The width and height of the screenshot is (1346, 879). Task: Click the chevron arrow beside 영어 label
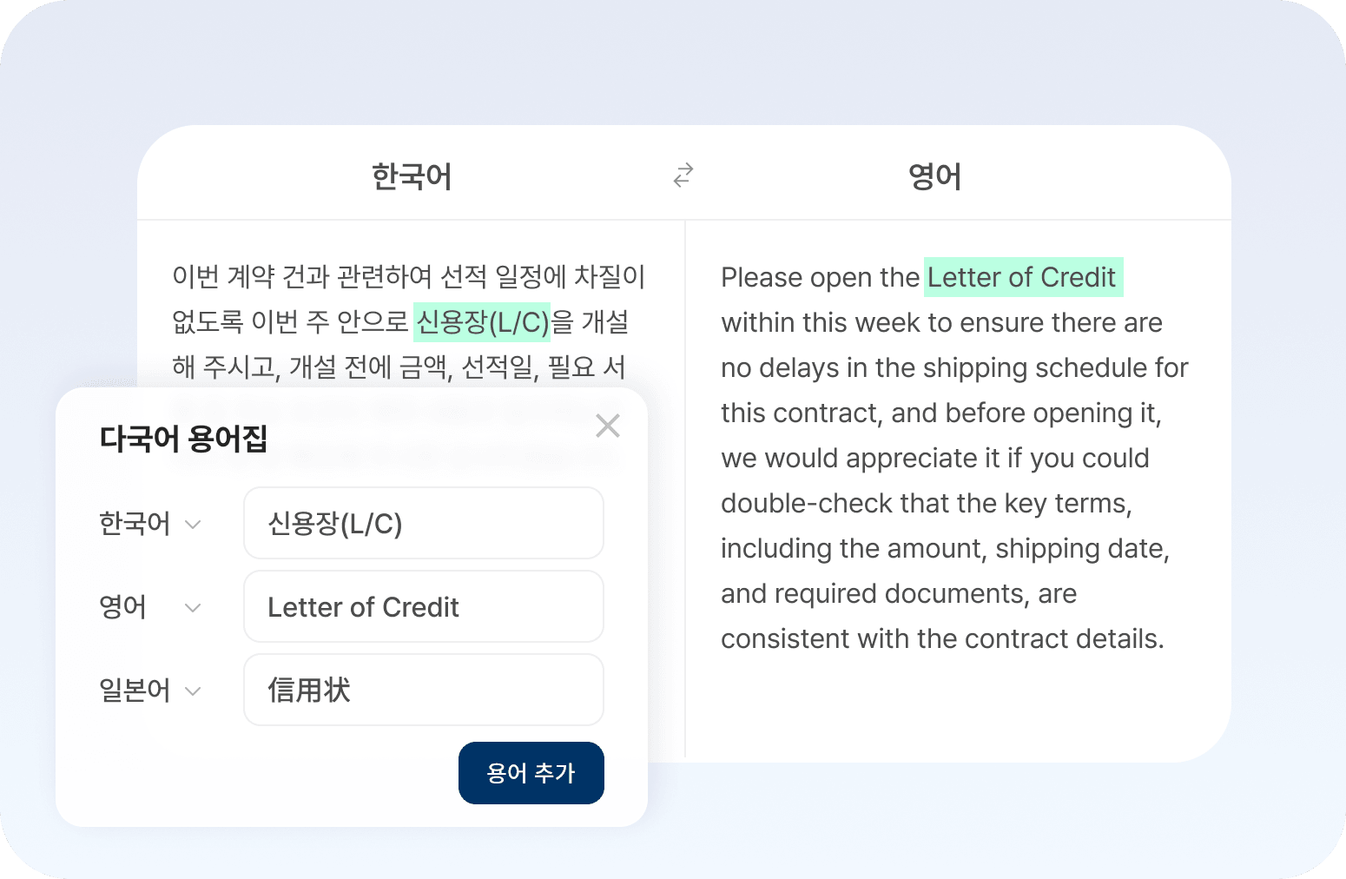click(x=193, y=608)
